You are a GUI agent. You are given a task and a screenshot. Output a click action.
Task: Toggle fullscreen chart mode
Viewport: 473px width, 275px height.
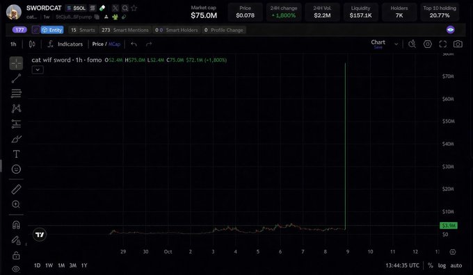point(443,44)
